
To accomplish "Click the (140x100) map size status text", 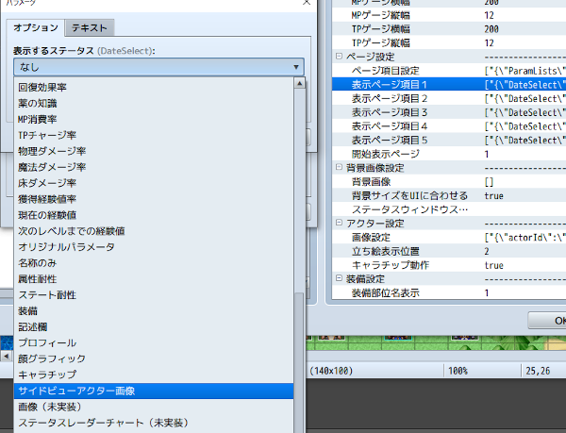I will click(x=331, y=371).
